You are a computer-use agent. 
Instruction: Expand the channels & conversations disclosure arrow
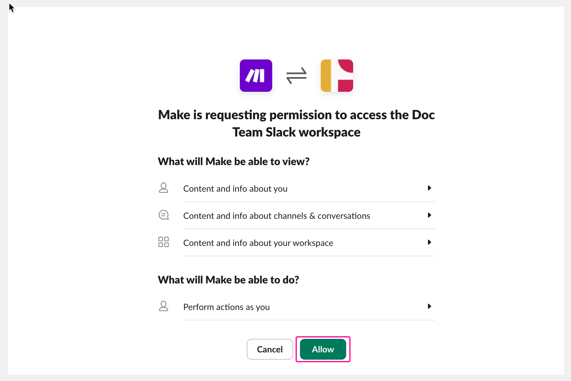[x=429, y=215]
